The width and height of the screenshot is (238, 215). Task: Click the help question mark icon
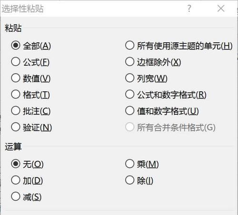(x=189, y=9)
